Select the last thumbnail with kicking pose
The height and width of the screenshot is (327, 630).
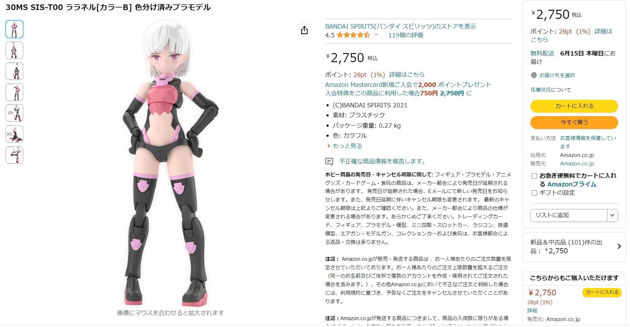(14, 155)
